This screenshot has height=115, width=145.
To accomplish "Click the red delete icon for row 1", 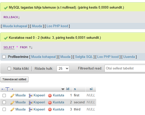I will pos(50,96).
